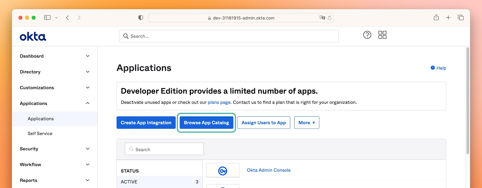Viewport: 482px width, 188px height.
Task: Open a new tab with plus icon
Action: [x=448, y=17]
